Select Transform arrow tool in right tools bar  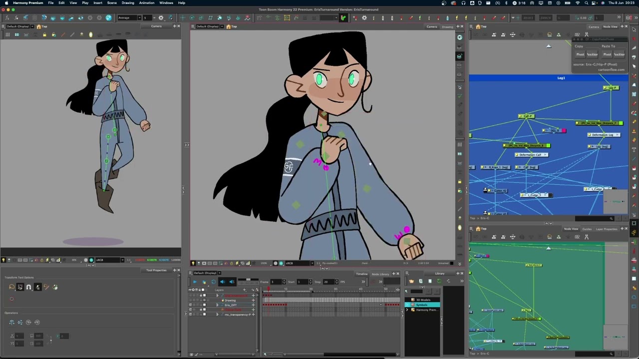coord(634,30)
